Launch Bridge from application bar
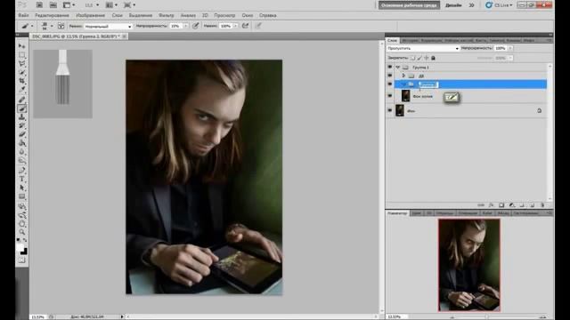 (x=39, y=5)
